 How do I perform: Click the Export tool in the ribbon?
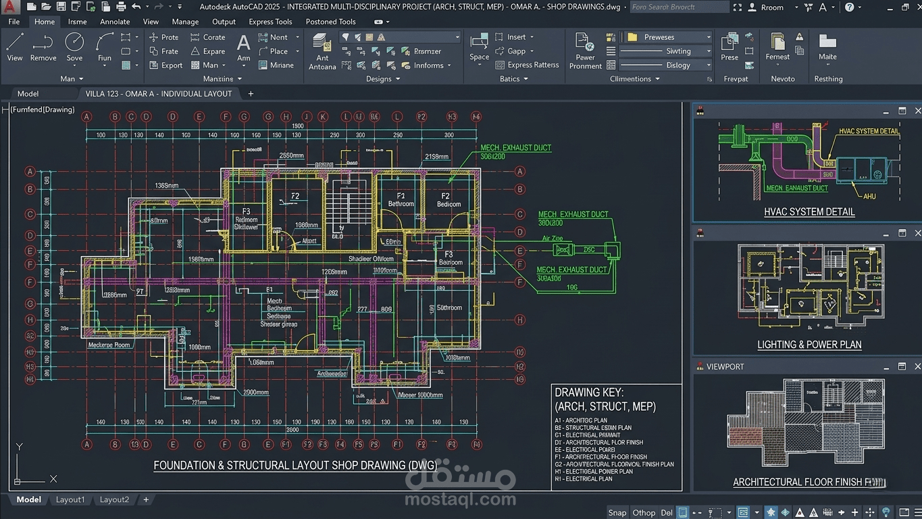coord(165,66)
